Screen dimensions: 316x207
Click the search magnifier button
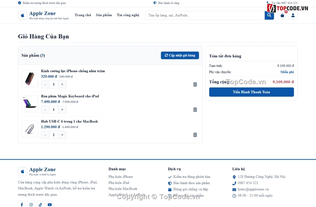click(269, 15)
